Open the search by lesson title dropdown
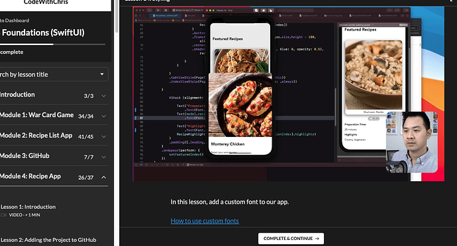The width and height of the screenshot is (457, 246). [54, 74]
